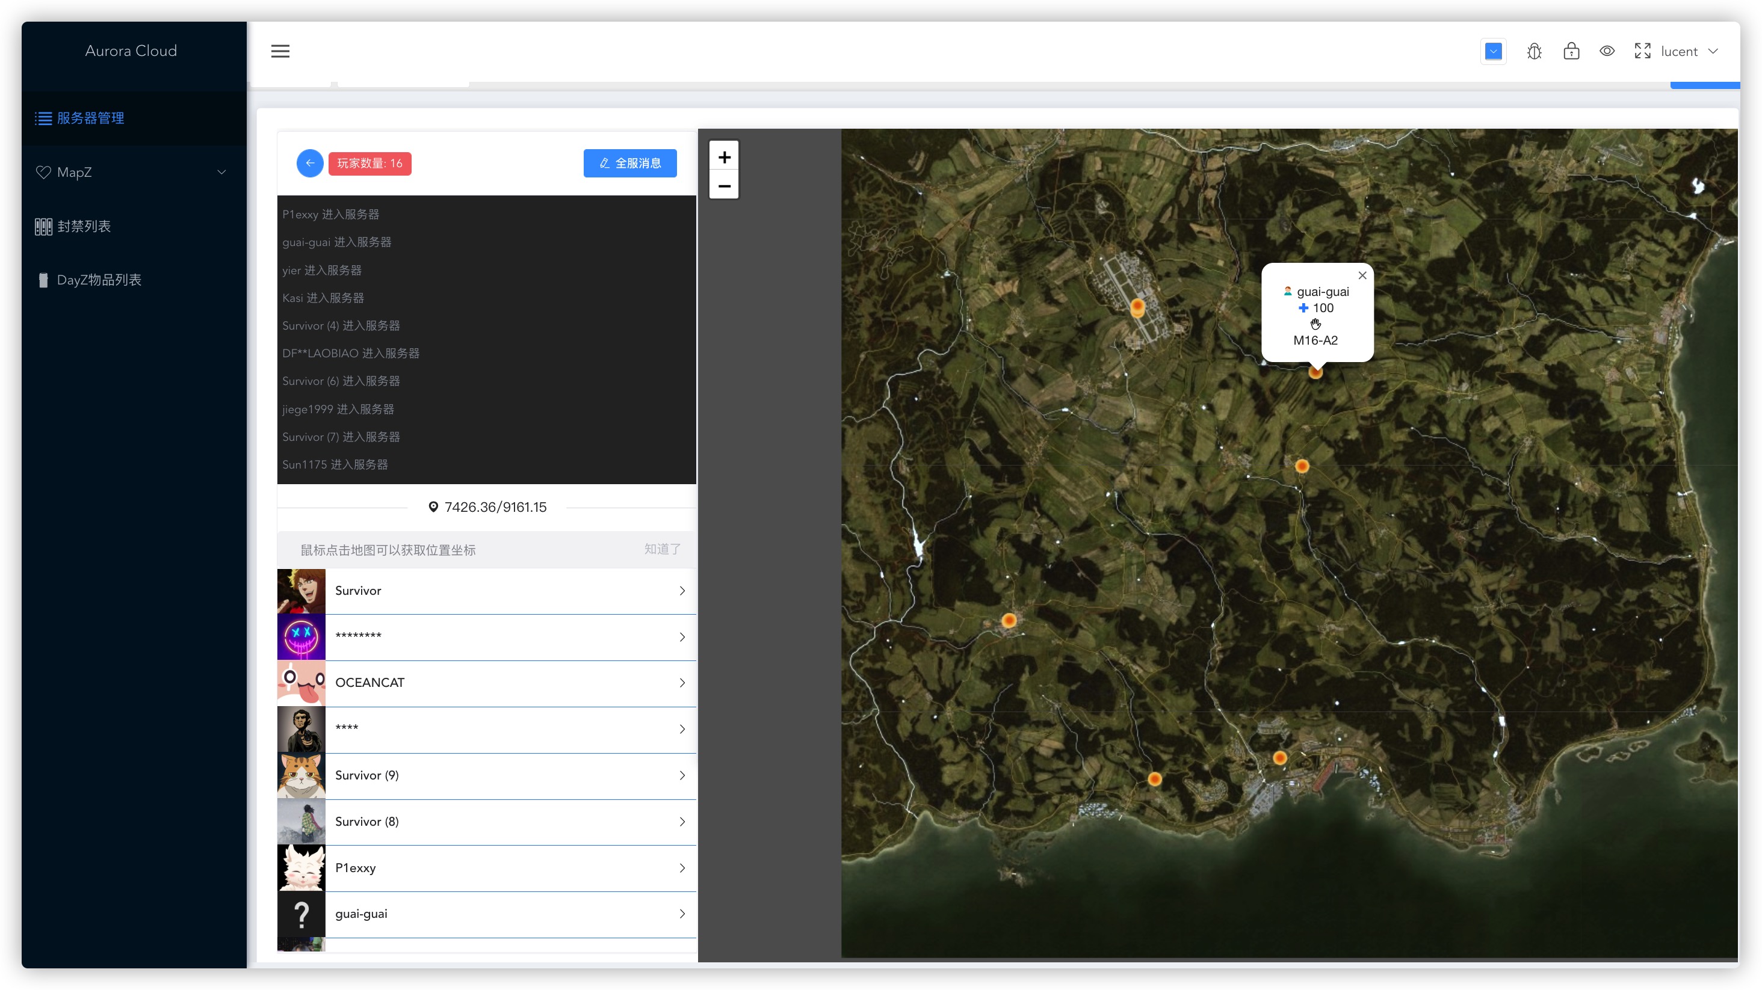Toggle the eye visibility icon in header
The height and width of the screenshot is (990, 1762).
tap(1607, 51)
